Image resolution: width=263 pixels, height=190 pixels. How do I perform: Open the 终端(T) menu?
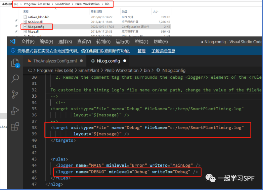click(x=141, y=41)
